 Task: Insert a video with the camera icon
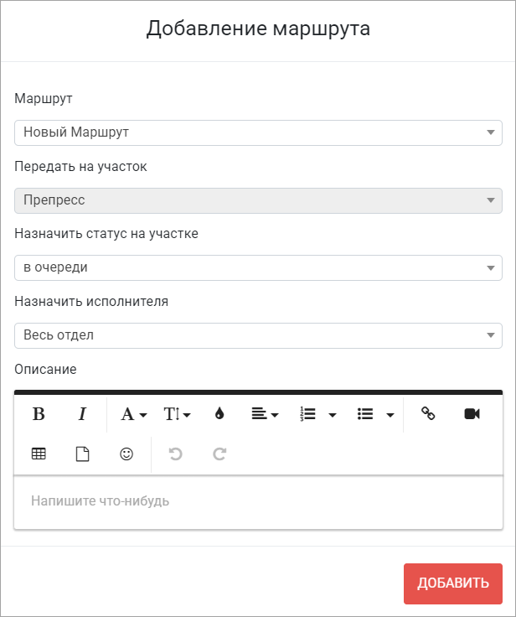coord(472,414)
